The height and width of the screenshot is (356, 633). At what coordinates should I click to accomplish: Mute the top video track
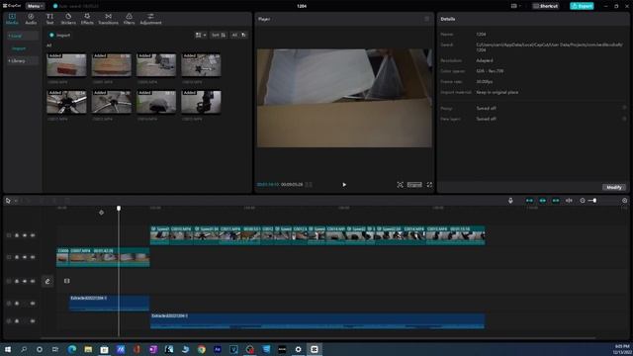(x=33, y=235)
